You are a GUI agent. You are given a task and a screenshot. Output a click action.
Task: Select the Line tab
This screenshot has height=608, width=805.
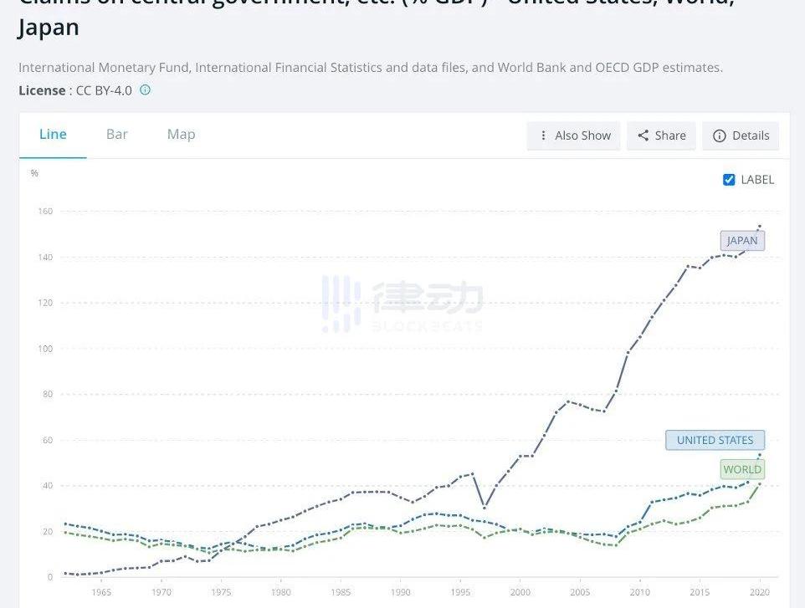(53, 135)
